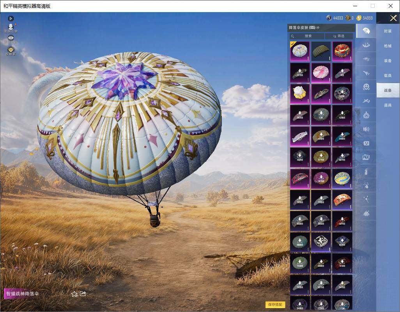
Task: Open the hand gesture category icon
Action: click(x=366, y=185)
